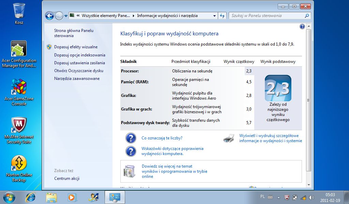The height and width of the screenshot is (204, 349).
Task: Click the vertical scrollbar down arrow
Action: 308,185
